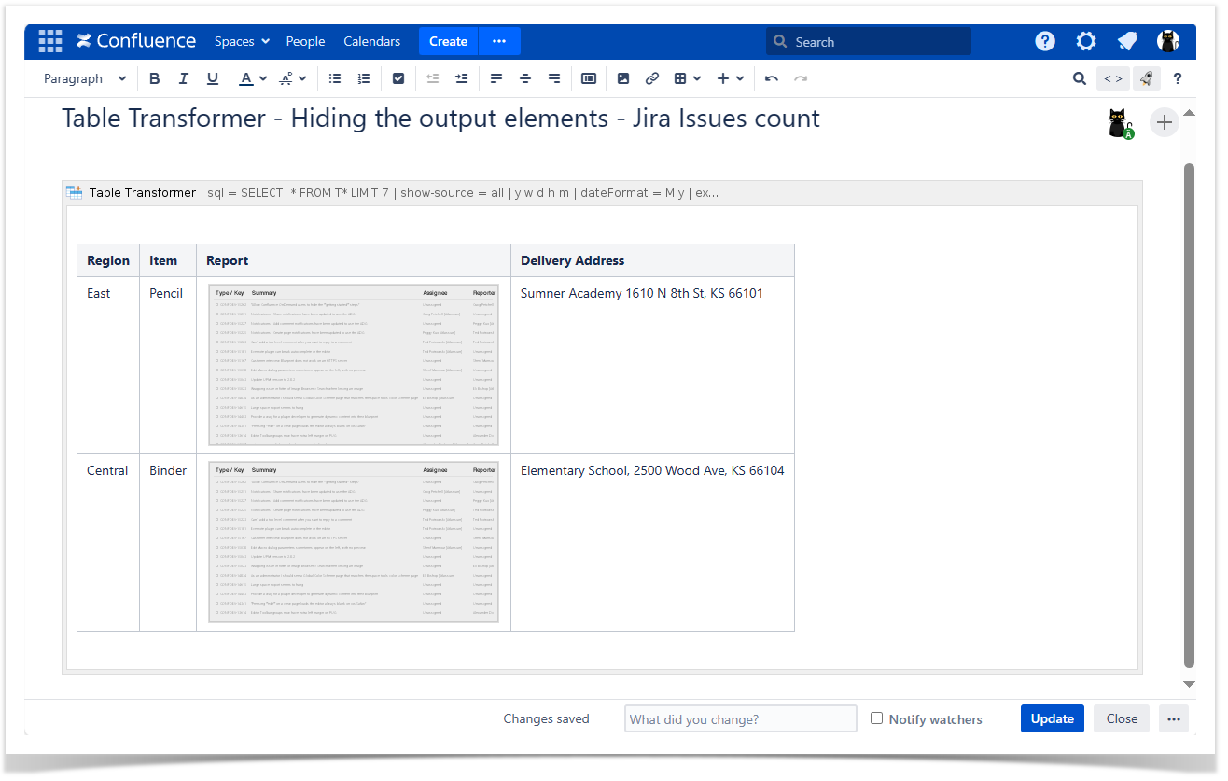Open the notifications bell icon
This screenshot has width=1228, height=781.
pos(1127,41)
